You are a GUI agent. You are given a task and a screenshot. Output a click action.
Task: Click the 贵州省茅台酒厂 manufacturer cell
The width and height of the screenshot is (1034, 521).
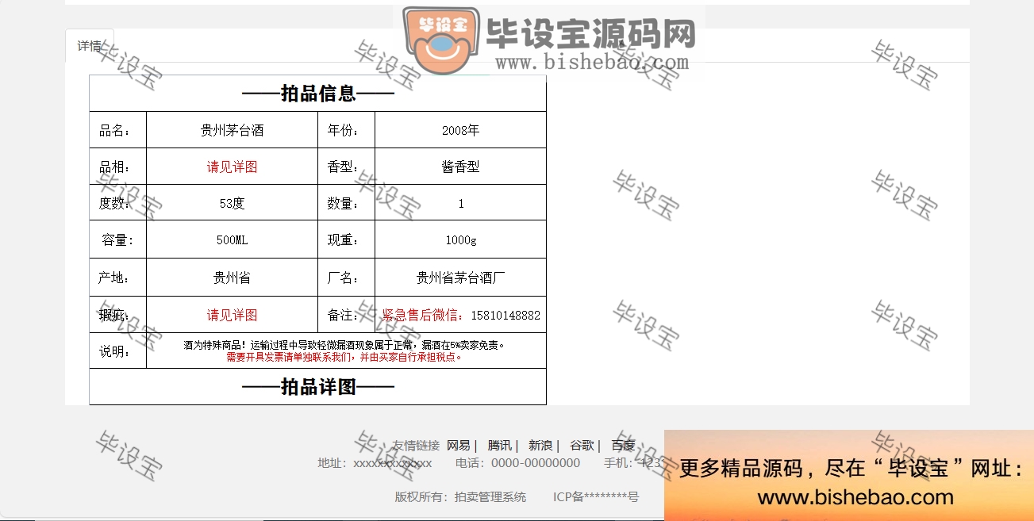tap(460, 278)
